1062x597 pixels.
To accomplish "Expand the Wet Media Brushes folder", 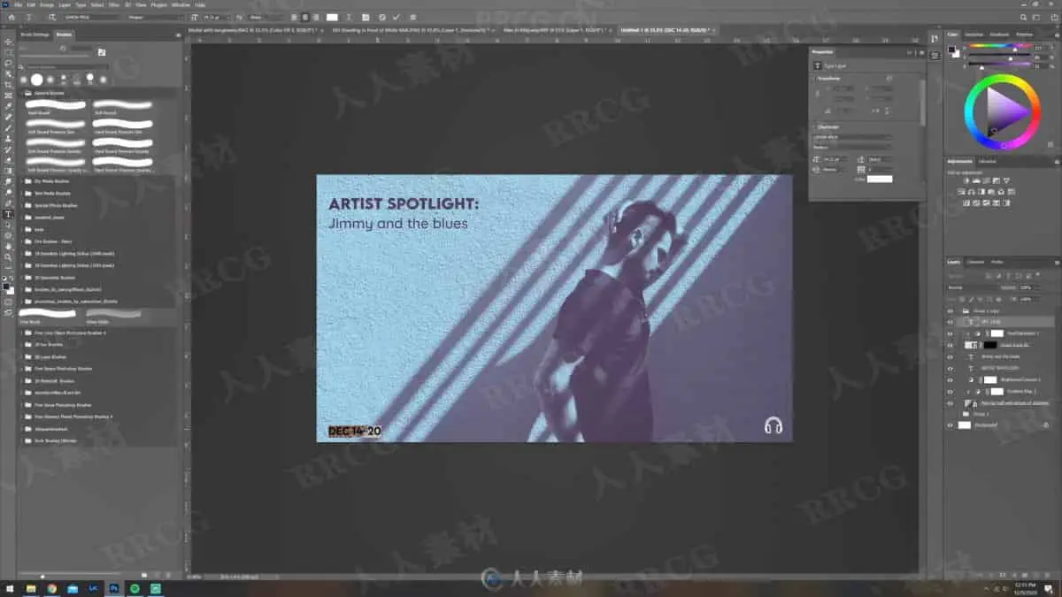I will pos(21,193).
